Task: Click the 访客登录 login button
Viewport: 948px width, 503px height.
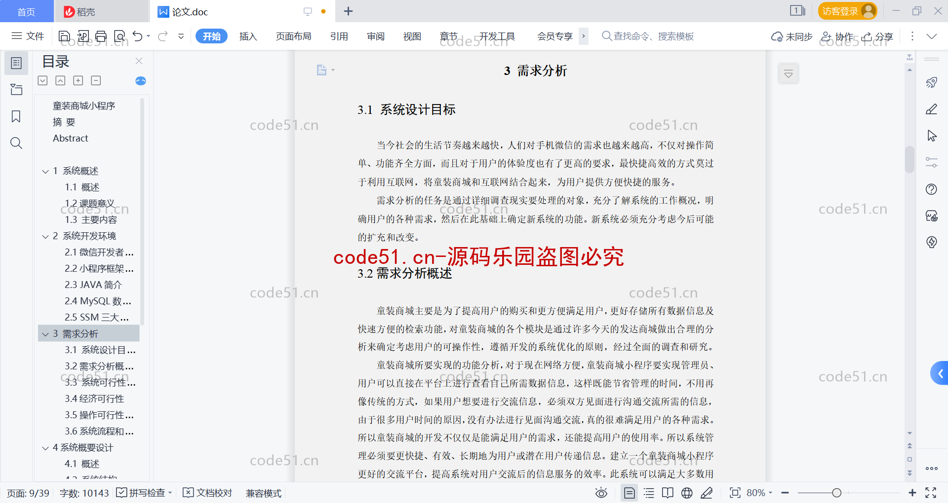Action: pos(847,11)
